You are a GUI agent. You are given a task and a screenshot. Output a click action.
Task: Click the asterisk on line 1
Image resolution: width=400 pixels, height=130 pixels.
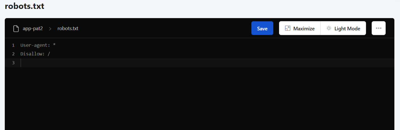coord(54,45)
